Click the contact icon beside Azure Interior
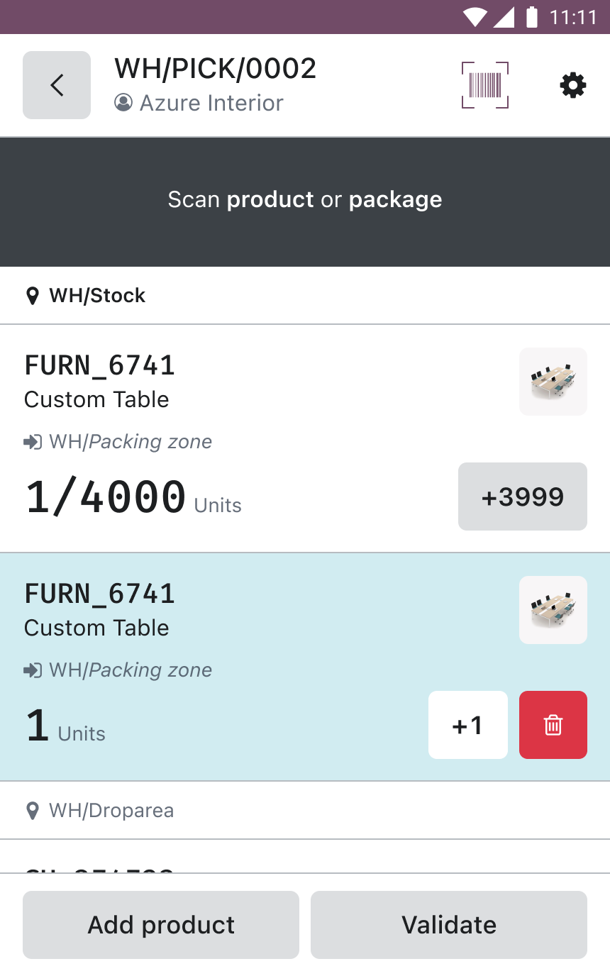The image size is (610, 976). pos(123,103)
